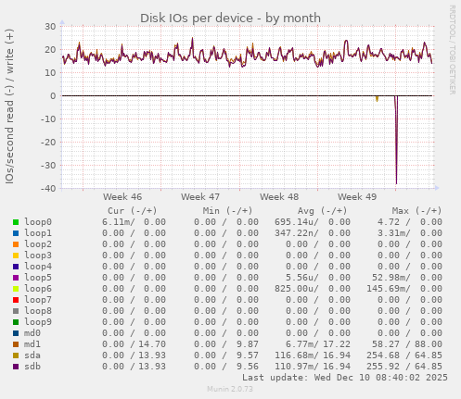Click the loop0 green legend swatch
The width and height of the screenshot is (461, 399).
tap(16, 222)
